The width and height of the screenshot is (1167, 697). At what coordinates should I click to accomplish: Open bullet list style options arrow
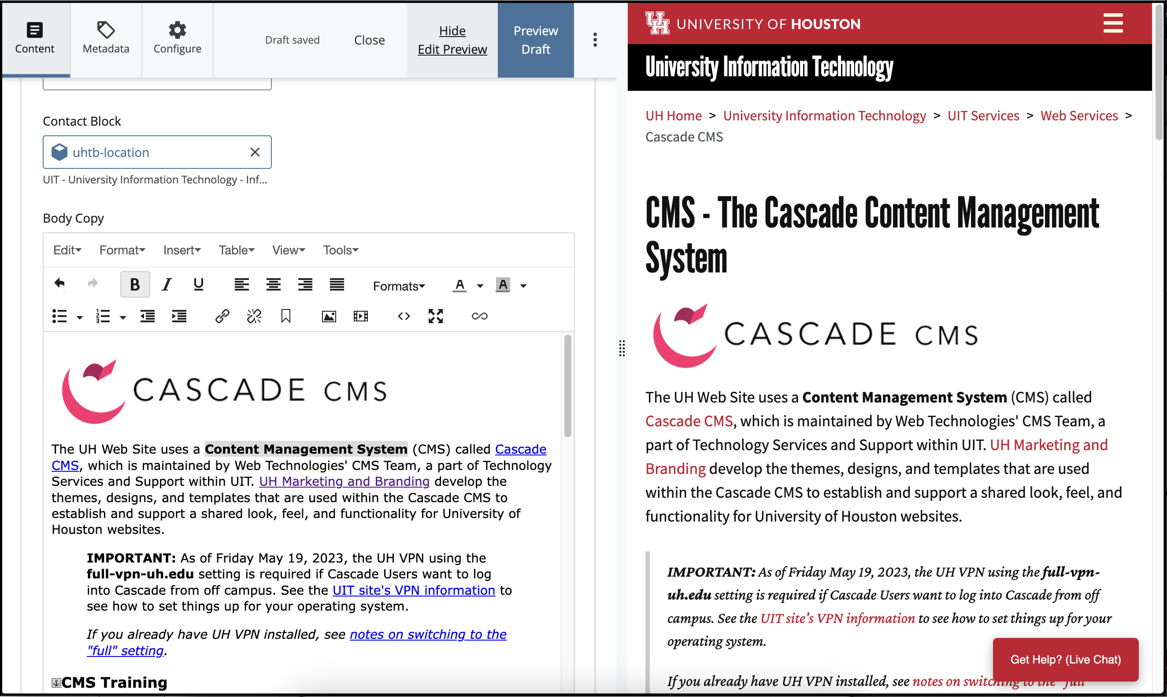click(x=79, y=317)
